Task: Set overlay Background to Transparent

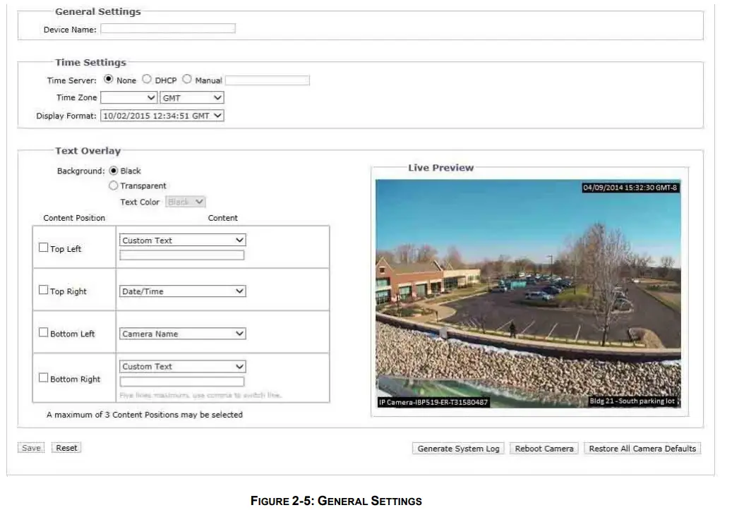Action: 114,186
